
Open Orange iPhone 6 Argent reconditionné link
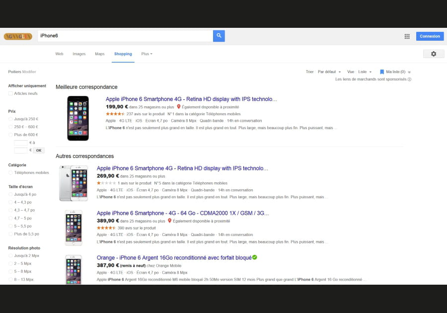(x=174, y=258)
